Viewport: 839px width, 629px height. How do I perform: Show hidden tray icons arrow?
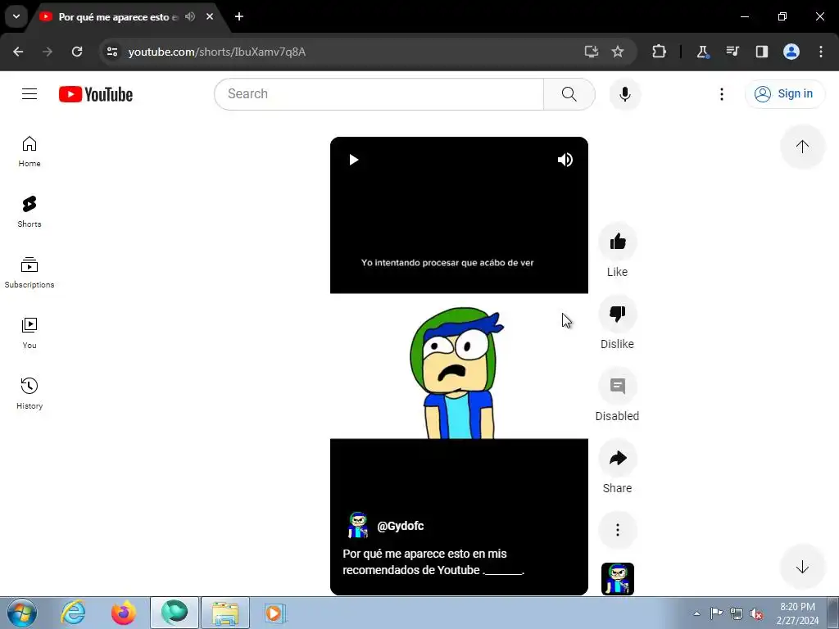coord(696,613)
